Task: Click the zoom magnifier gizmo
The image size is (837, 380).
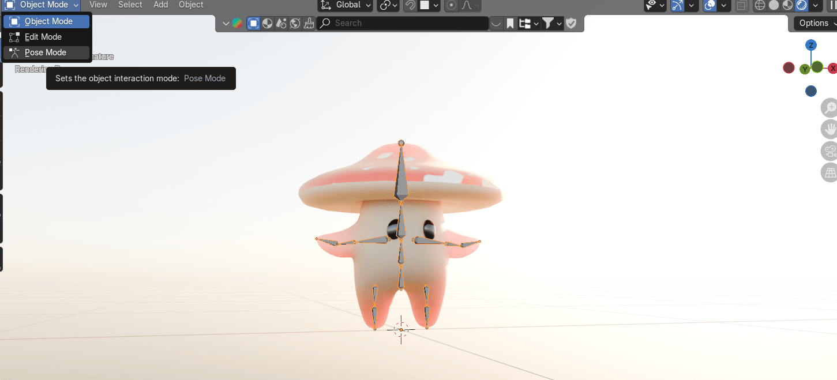Action: coord(830,107)
